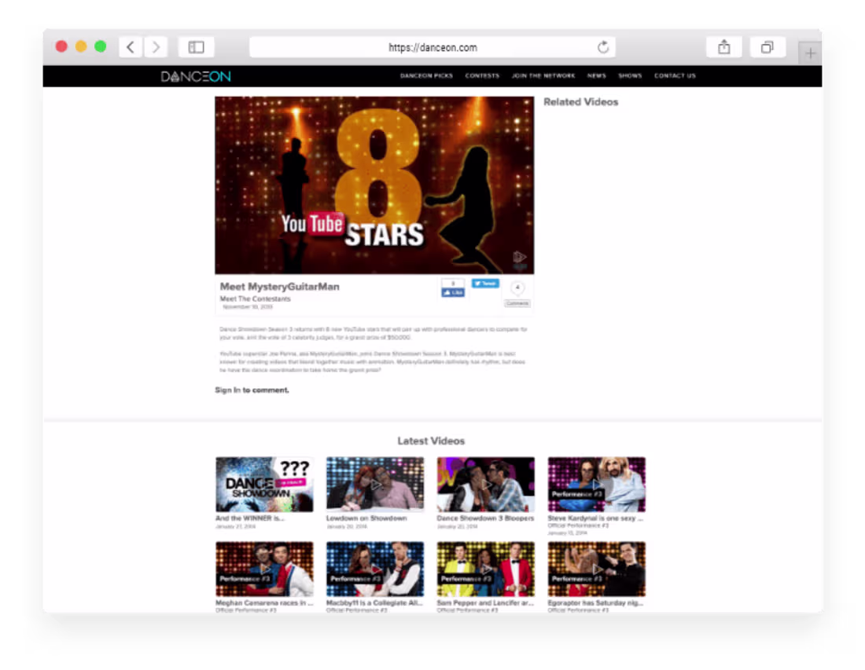Click the Meet MysteryGuitarMan title
Viewport: 865px width, 670px height.
click(280, 287)
